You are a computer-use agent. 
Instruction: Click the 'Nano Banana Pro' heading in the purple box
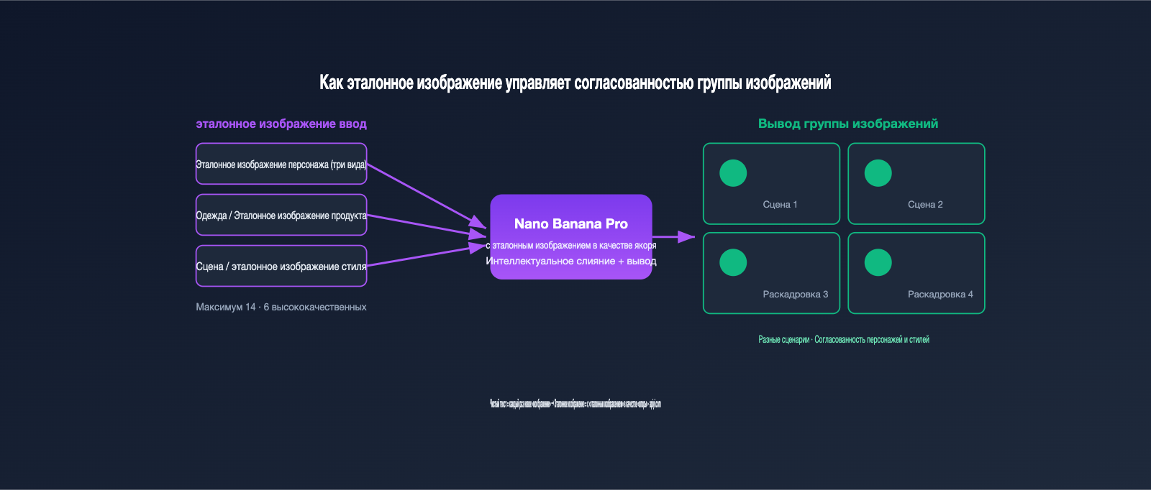[571, 224]
